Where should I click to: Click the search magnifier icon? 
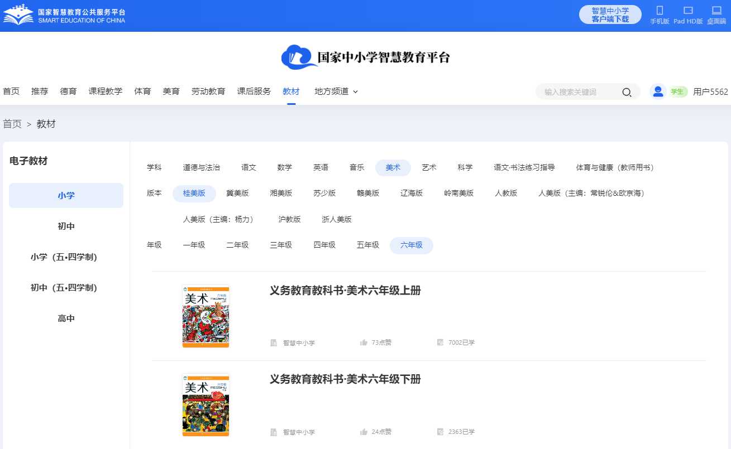[627, 92]
